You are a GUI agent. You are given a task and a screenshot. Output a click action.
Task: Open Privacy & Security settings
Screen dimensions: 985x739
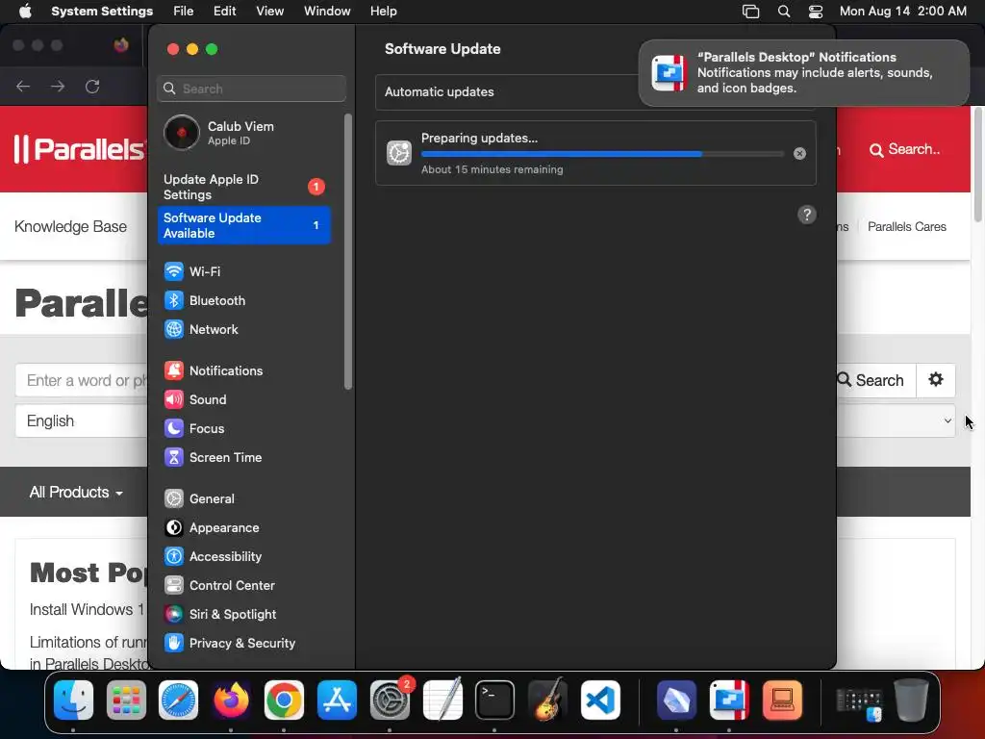tap(243, 644)
